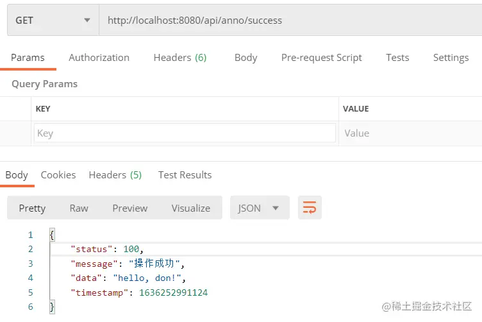This screenshot has height=322, width=482.
Task: Open the Settings tab
Action: (451, 58)
